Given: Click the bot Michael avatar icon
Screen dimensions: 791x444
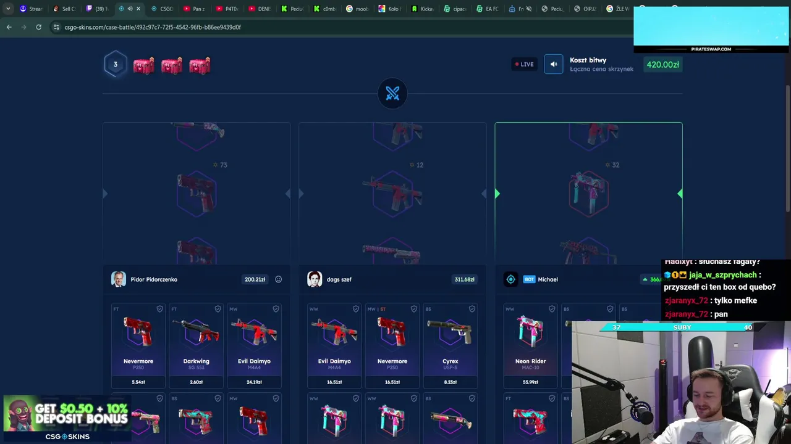Looking at the screenshot, I should (510, 279).
